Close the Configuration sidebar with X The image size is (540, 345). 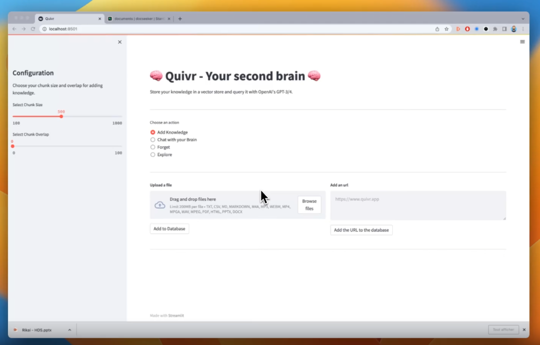pos(120,42)
